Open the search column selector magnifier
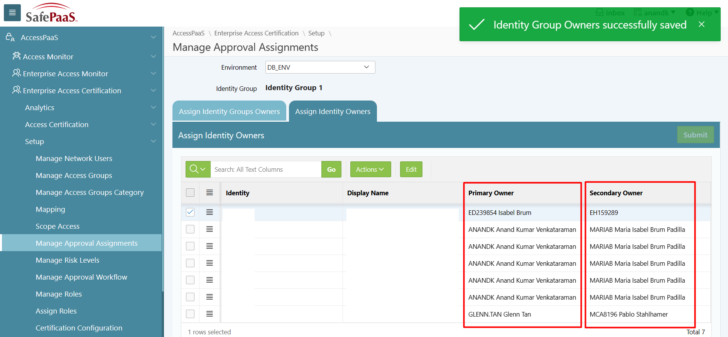 coord(198,169)
